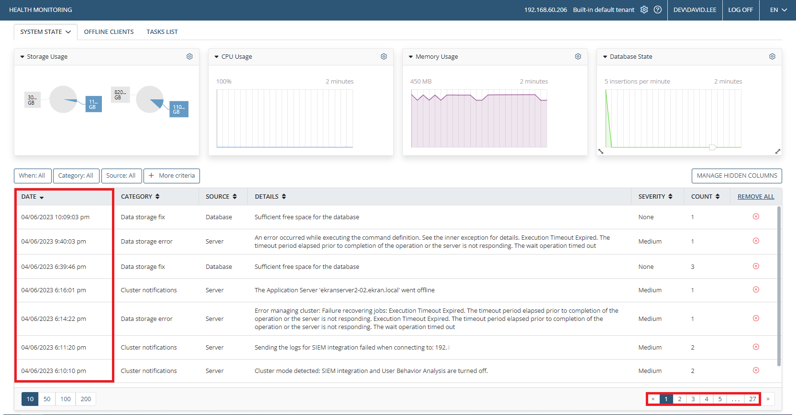Delete the 'went offline' cluster notification row

pyautogui.click(x=756, y=289)
